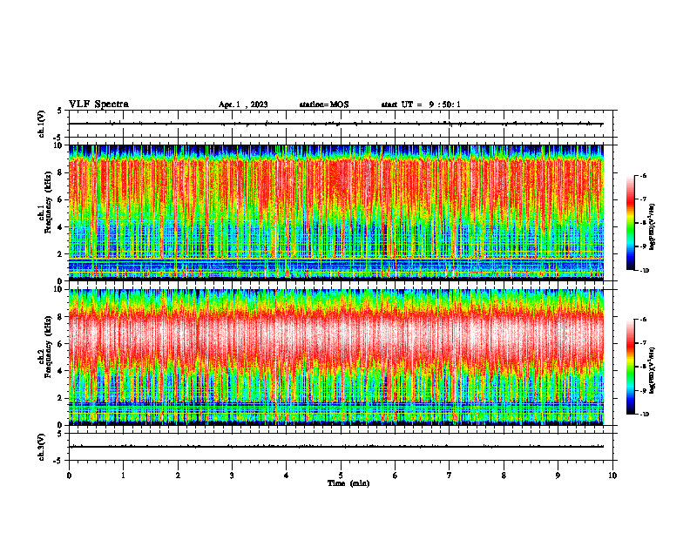The width and height of the screenshot is (690, 533).
Task: Click the ch.1 spectrogram color scale bar
Action: pyautogui.click(x=630, y=223)
